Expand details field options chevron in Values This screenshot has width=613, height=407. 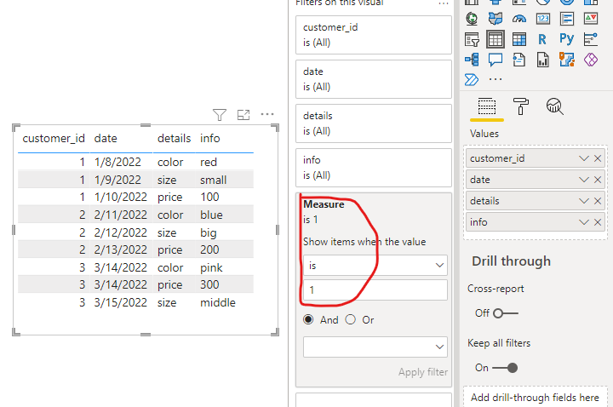coord(584,201)
